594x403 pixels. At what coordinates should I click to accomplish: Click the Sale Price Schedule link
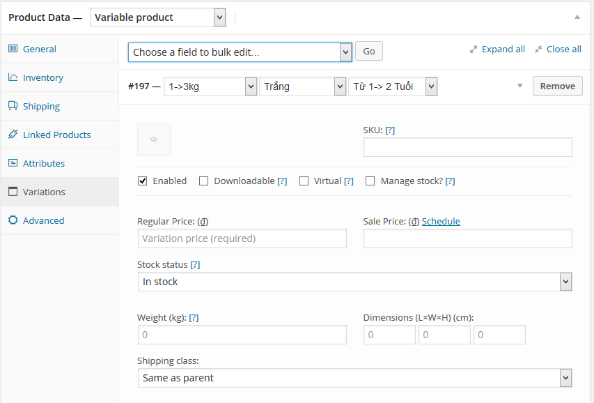tap(441, 221)
